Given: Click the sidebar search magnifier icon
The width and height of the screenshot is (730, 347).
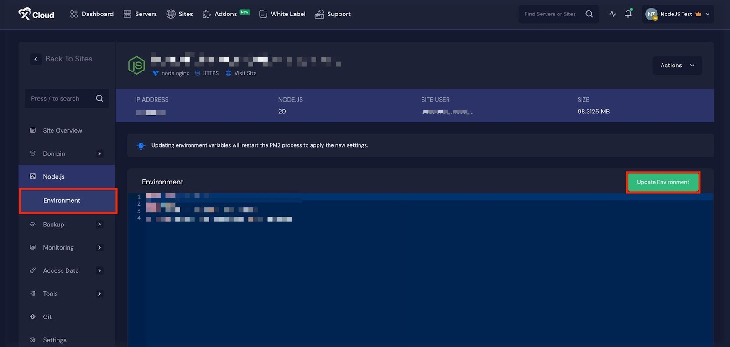Looking at the screenshot, I should pyautogui.click(x=99, y=98).
